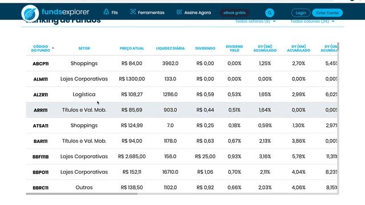Viewport: 365px width, 205px height.
Task: Click liquidity value 16710.0
Action: [170, 172]
